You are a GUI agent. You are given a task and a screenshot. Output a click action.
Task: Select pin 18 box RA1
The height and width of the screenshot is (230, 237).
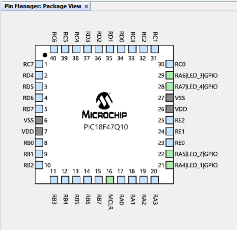point(132,180)
